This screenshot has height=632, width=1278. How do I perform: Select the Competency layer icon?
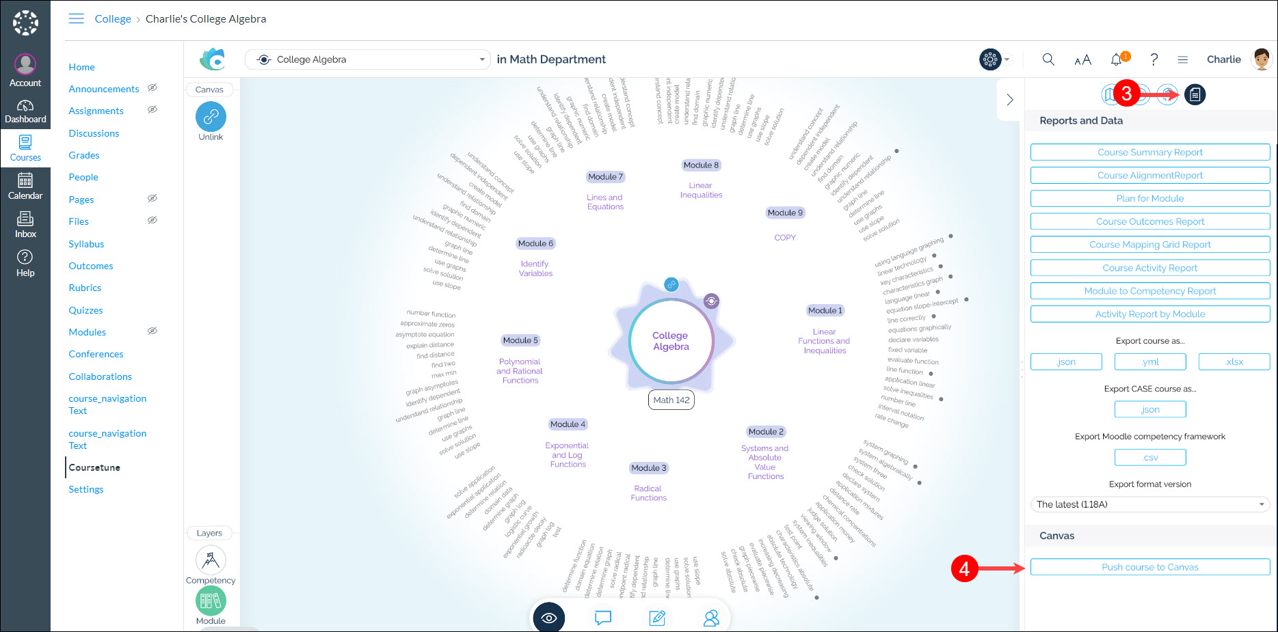tap(211, 561)
